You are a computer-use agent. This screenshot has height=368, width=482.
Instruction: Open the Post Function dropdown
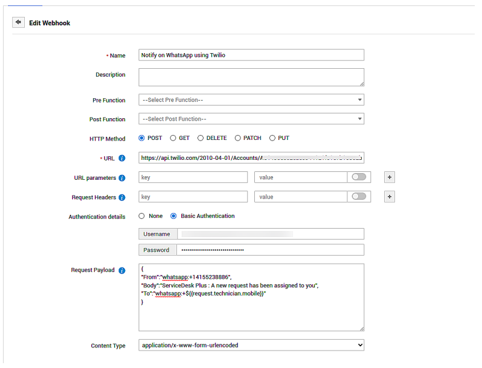pyautogui.click(x=251, y=119)
